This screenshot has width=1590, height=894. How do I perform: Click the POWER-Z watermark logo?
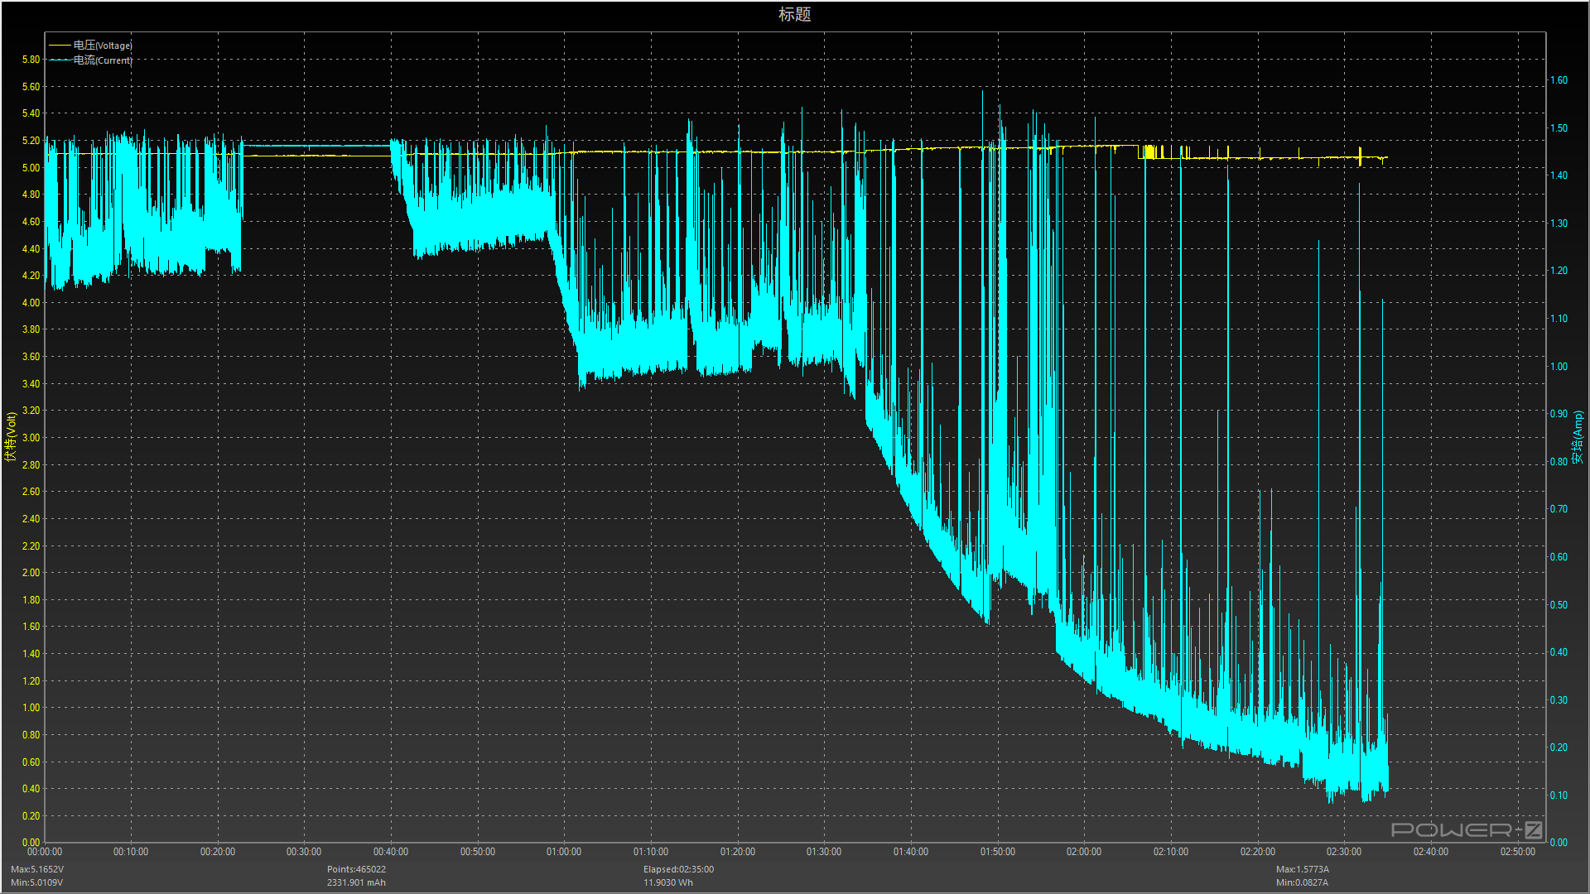1466,829
